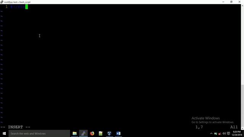Viewport: 244px width, 137px height.
Task: Click the 'All' scroll position indicator
Action: pos(234,127)
